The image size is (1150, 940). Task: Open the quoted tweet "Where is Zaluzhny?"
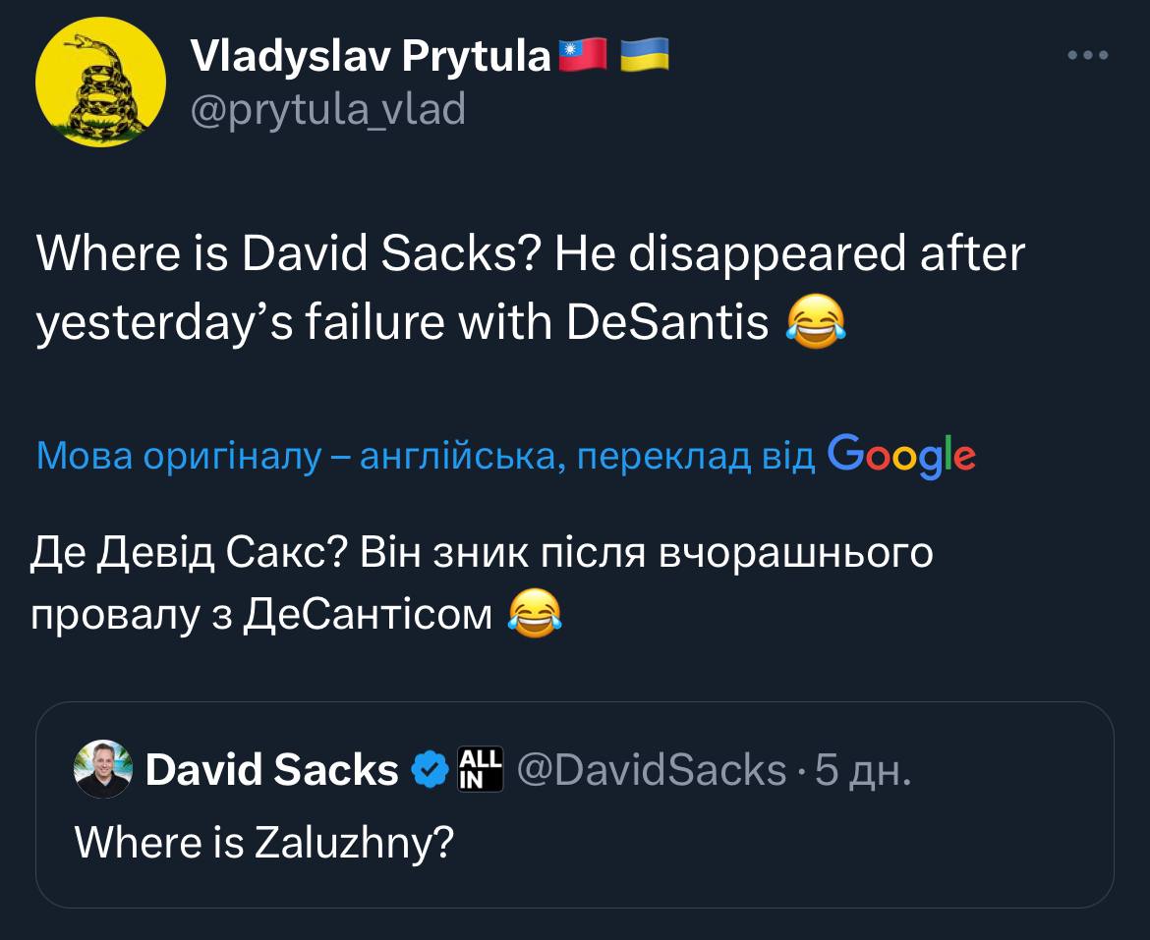click(x=263, y=841)
